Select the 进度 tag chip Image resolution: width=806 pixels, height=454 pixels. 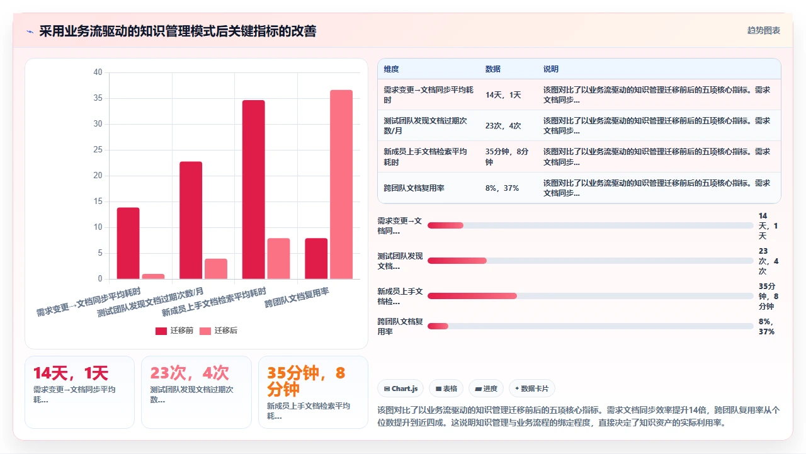(x=486, y=389)
